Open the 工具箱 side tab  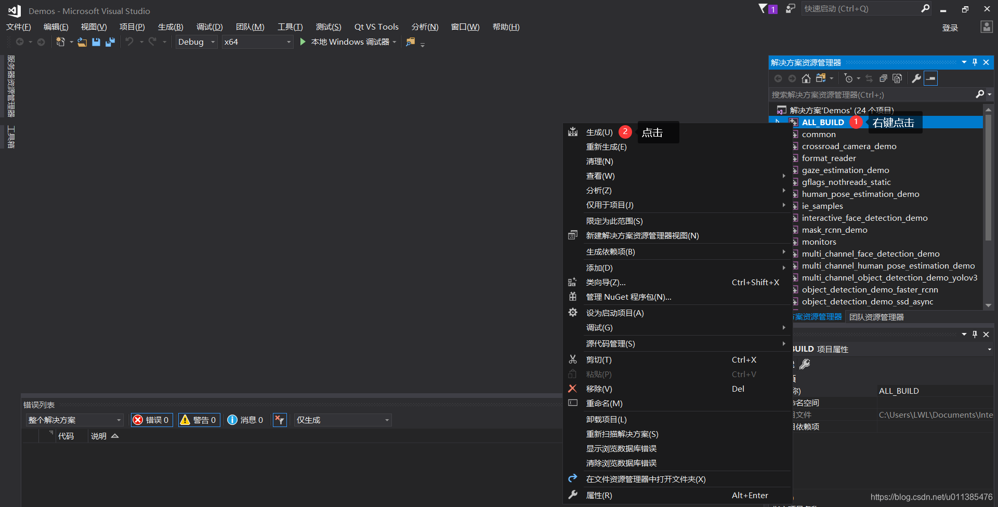coord(10,137)
